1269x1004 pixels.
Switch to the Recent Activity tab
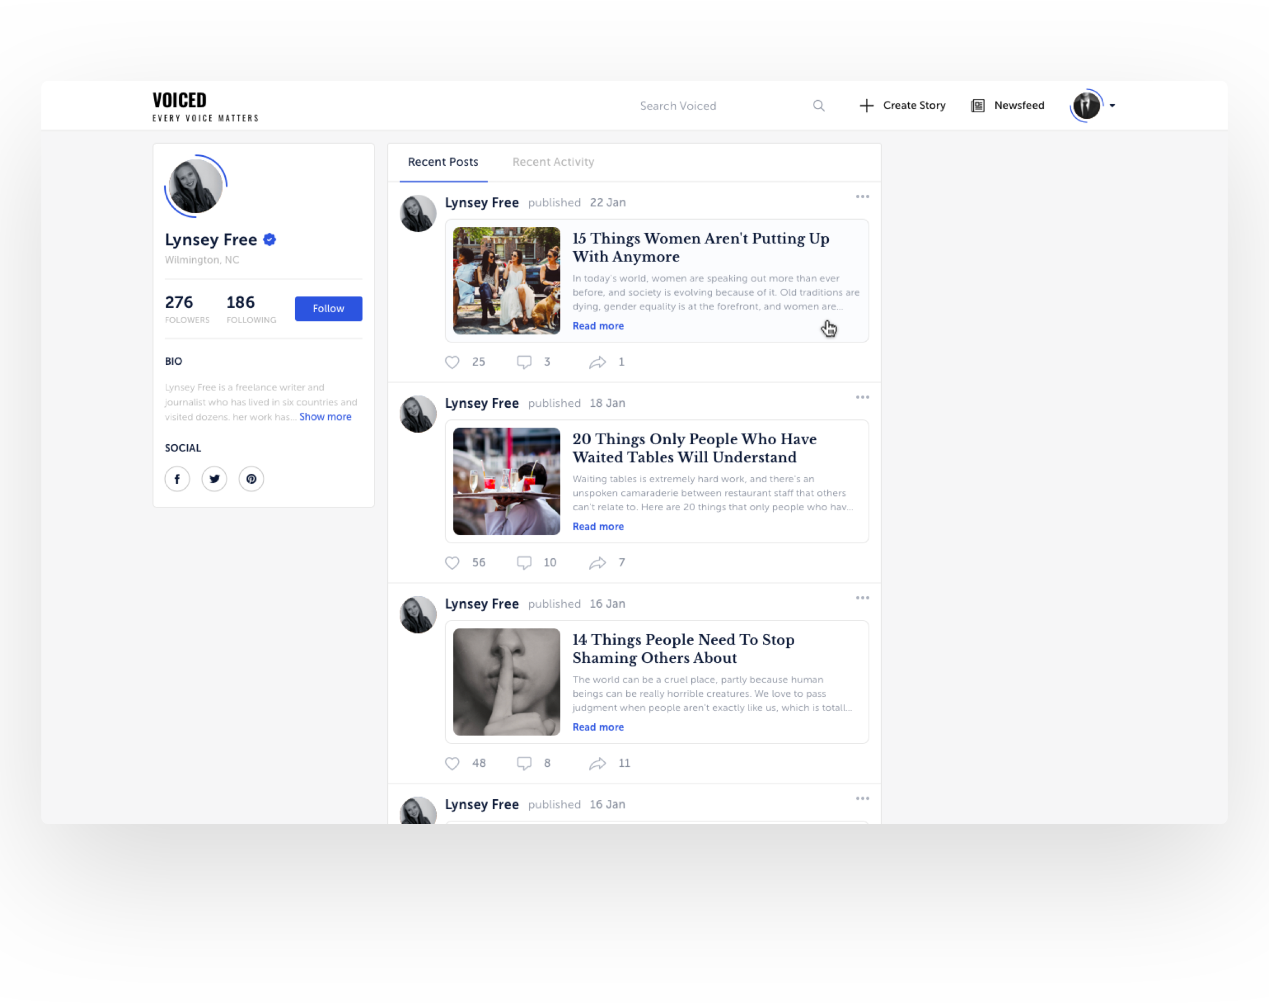coord(553,162)
